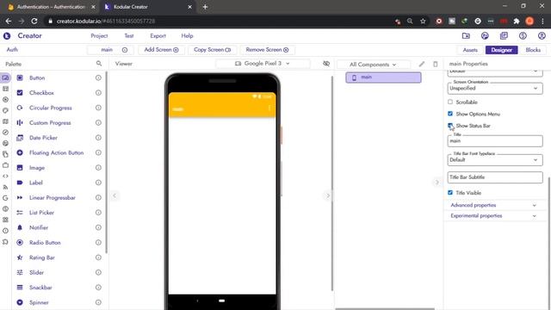Select the Spinner component
Image resolution: width=551 pixels, height=310 pixels.
point(39,302)
